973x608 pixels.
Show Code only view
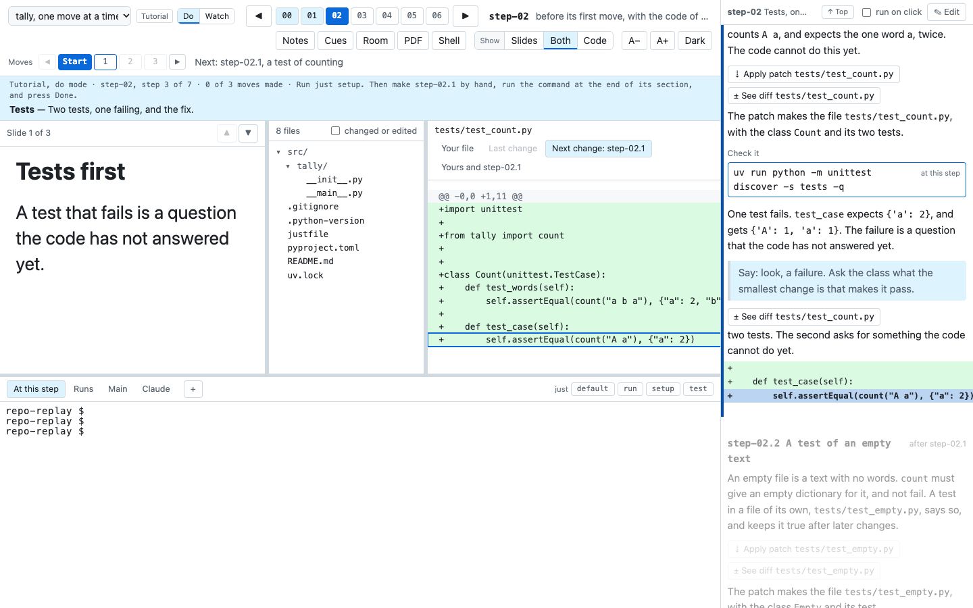pos(595,41)
